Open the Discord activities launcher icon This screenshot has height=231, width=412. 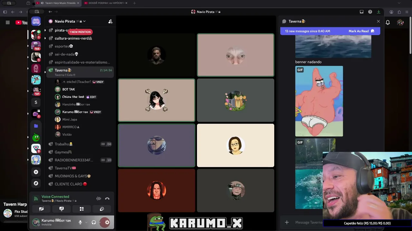click(82, 209)
